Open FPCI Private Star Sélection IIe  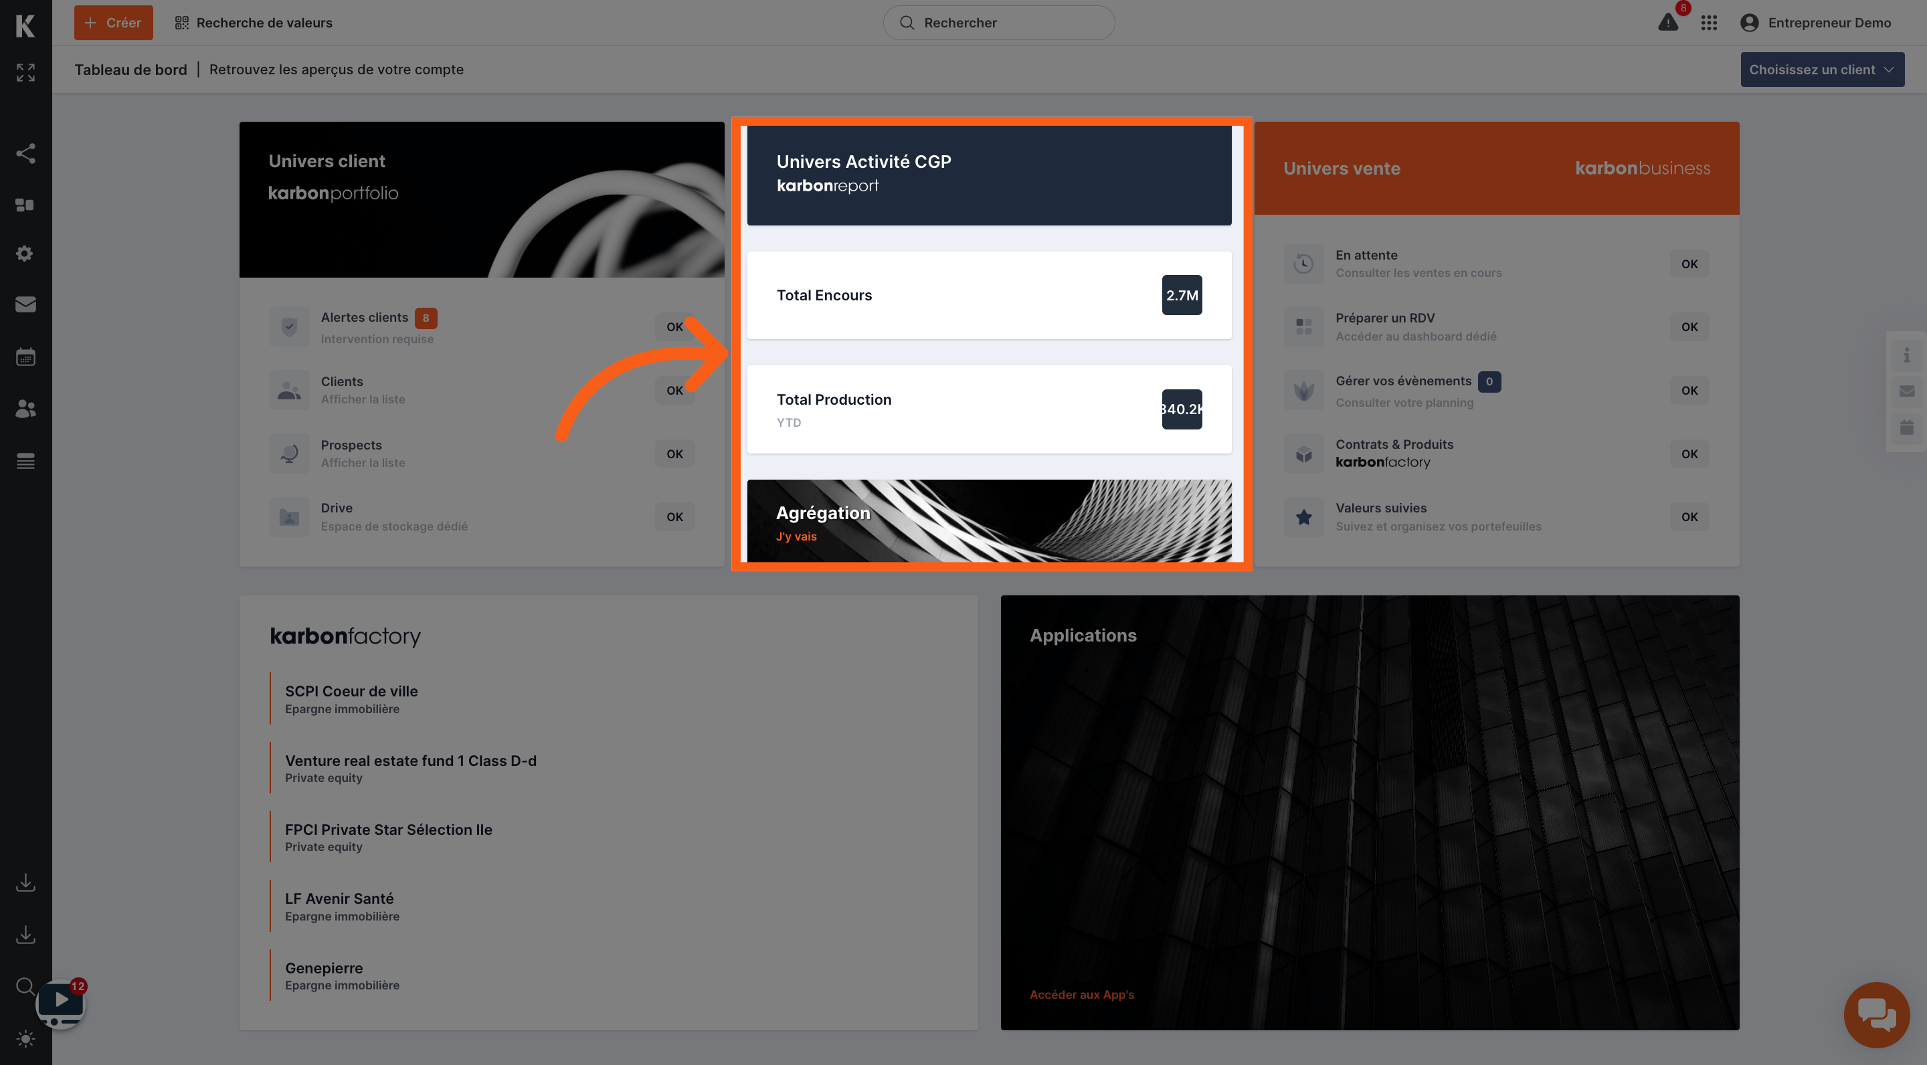point(388,837)
